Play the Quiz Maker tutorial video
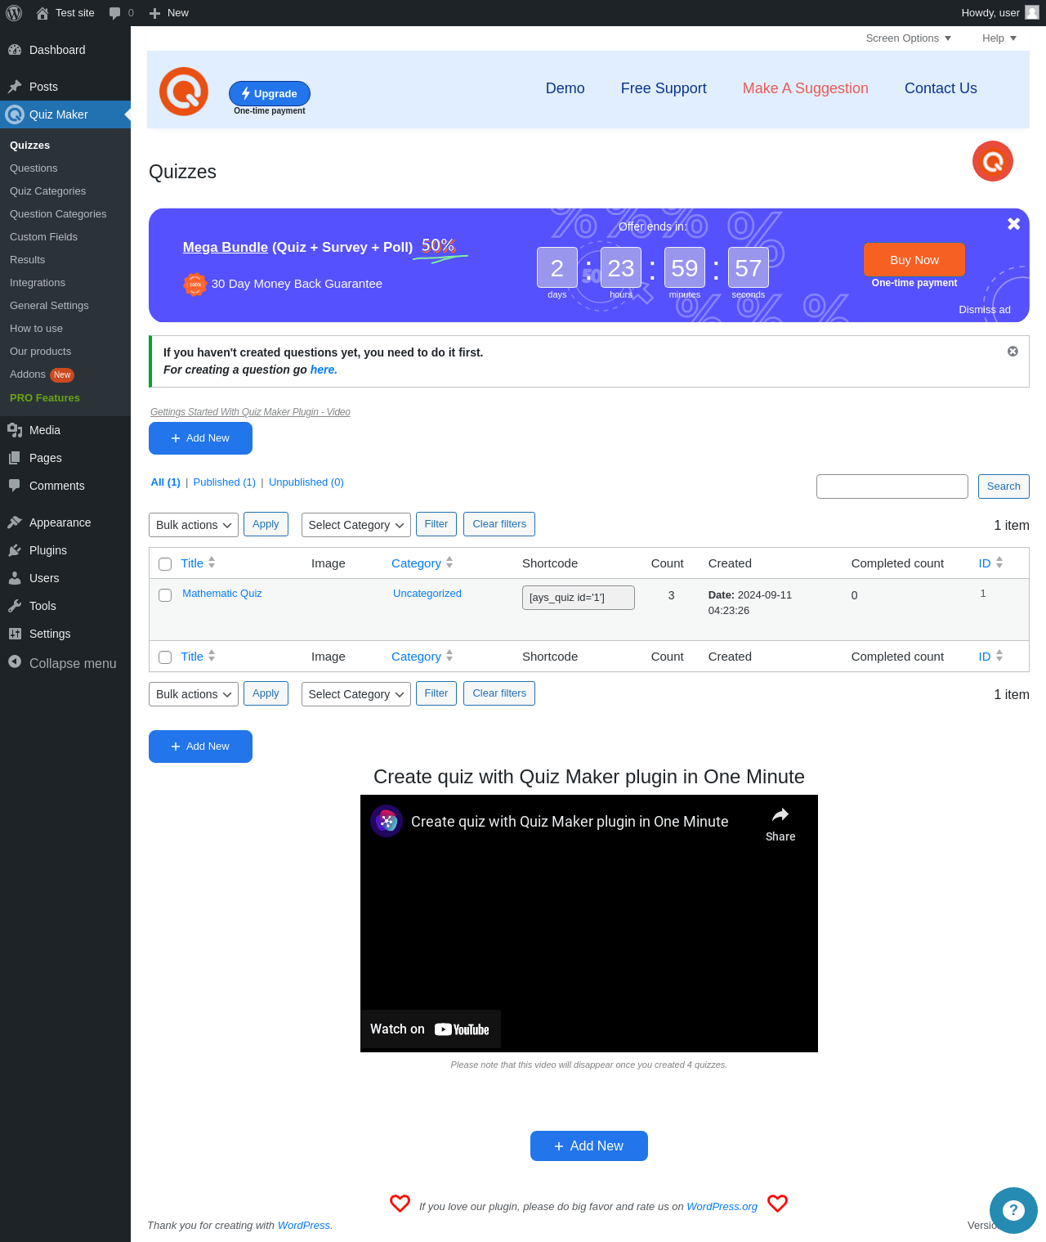1046x1242 pixels. coord(589,924)
